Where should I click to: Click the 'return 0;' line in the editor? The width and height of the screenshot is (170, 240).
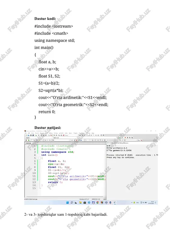(55, 182)
